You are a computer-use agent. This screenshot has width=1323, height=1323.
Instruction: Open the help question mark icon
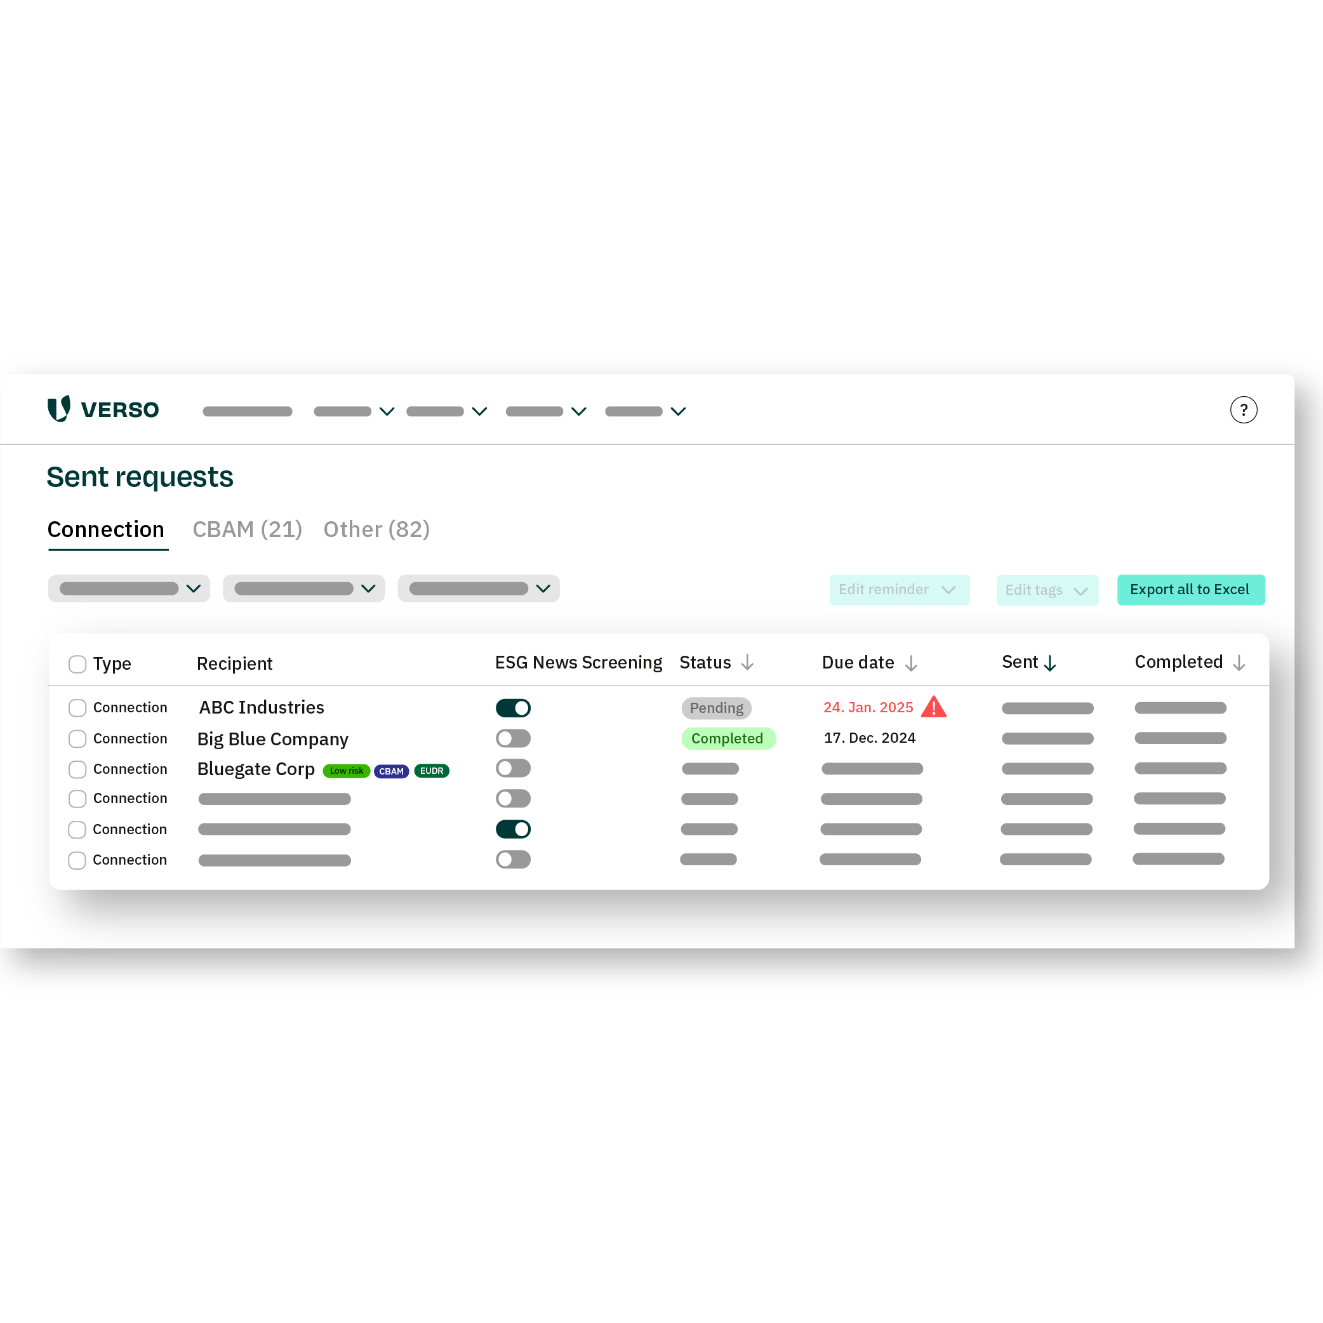tap(1244, 409)
